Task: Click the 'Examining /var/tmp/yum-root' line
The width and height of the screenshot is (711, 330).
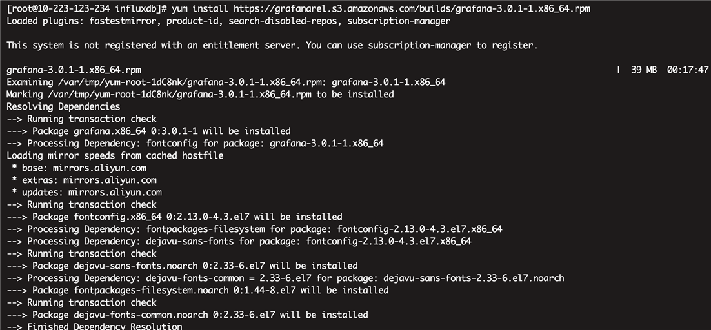Action: pos(226,82)
